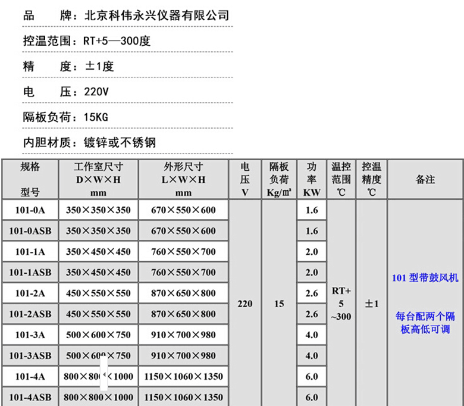This screenshot has width=464, height=406.
Task: Click the 隔板负荷 15KG line
Action: coord(65,117)
